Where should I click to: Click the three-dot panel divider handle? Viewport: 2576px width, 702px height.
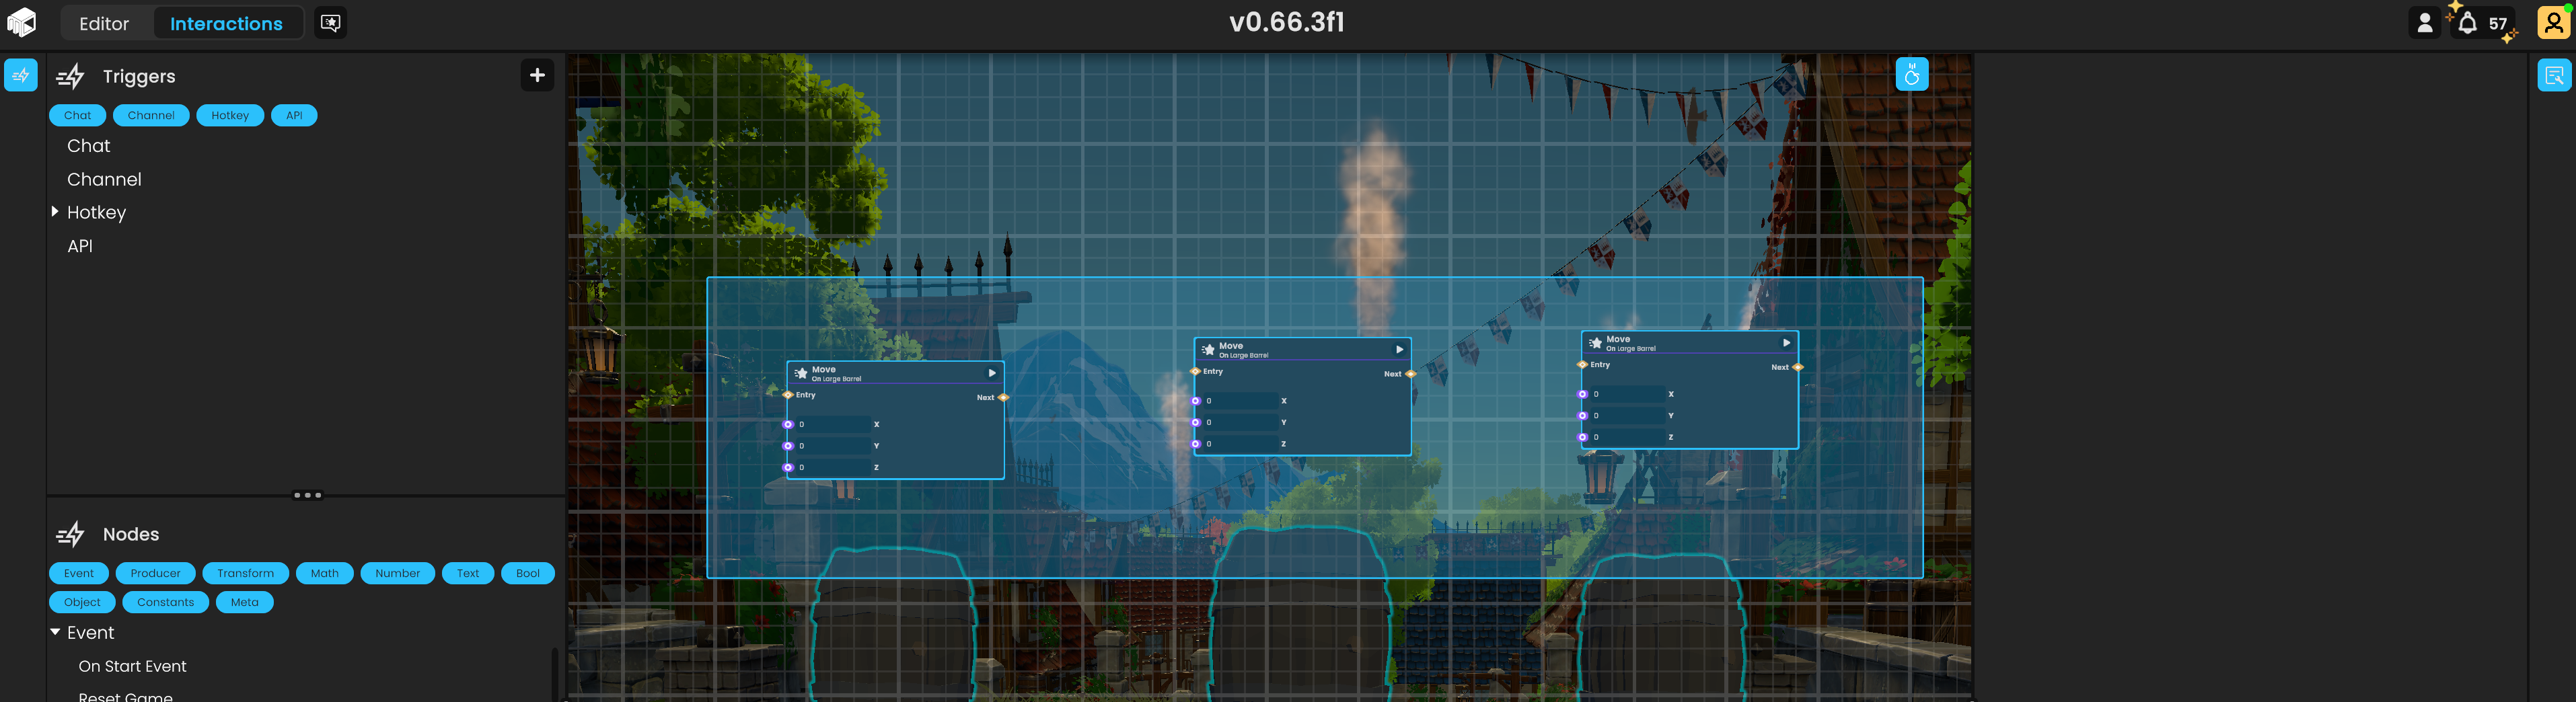(307, 495)
